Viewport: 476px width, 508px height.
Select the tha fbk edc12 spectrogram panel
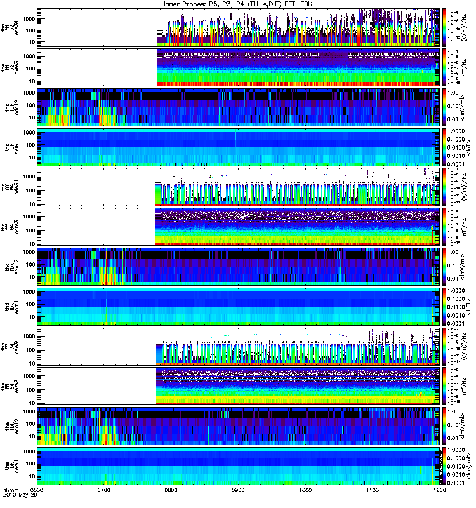coord(239,107)
